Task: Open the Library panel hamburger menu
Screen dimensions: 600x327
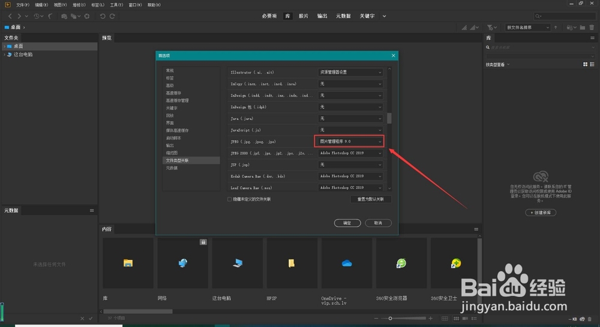Action: click(592, 38)
